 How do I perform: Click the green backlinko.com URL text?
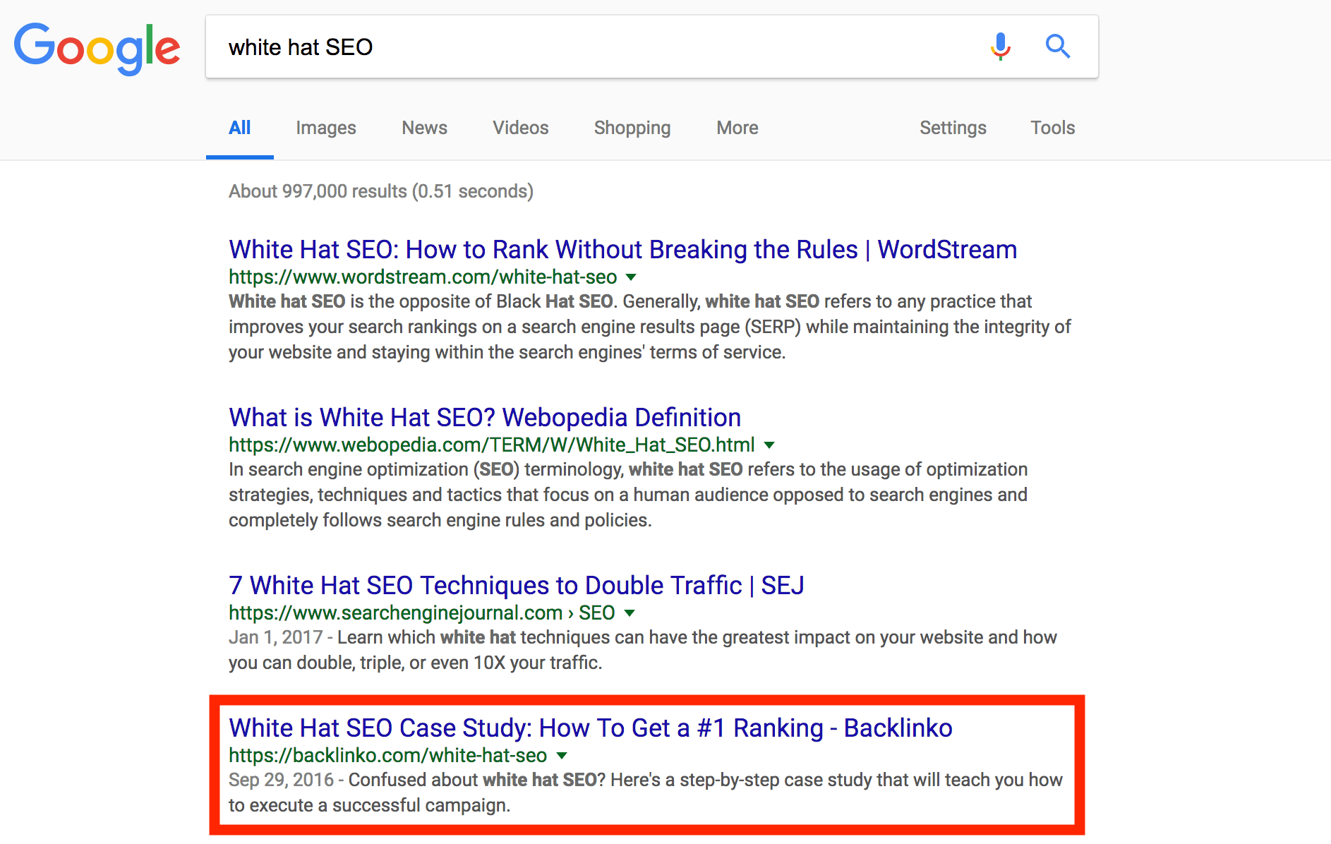[387, 755]
